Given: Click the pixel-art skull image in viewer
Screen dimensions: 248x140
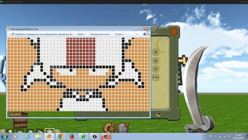Looking at the screenshot, I should pos(79,74).
